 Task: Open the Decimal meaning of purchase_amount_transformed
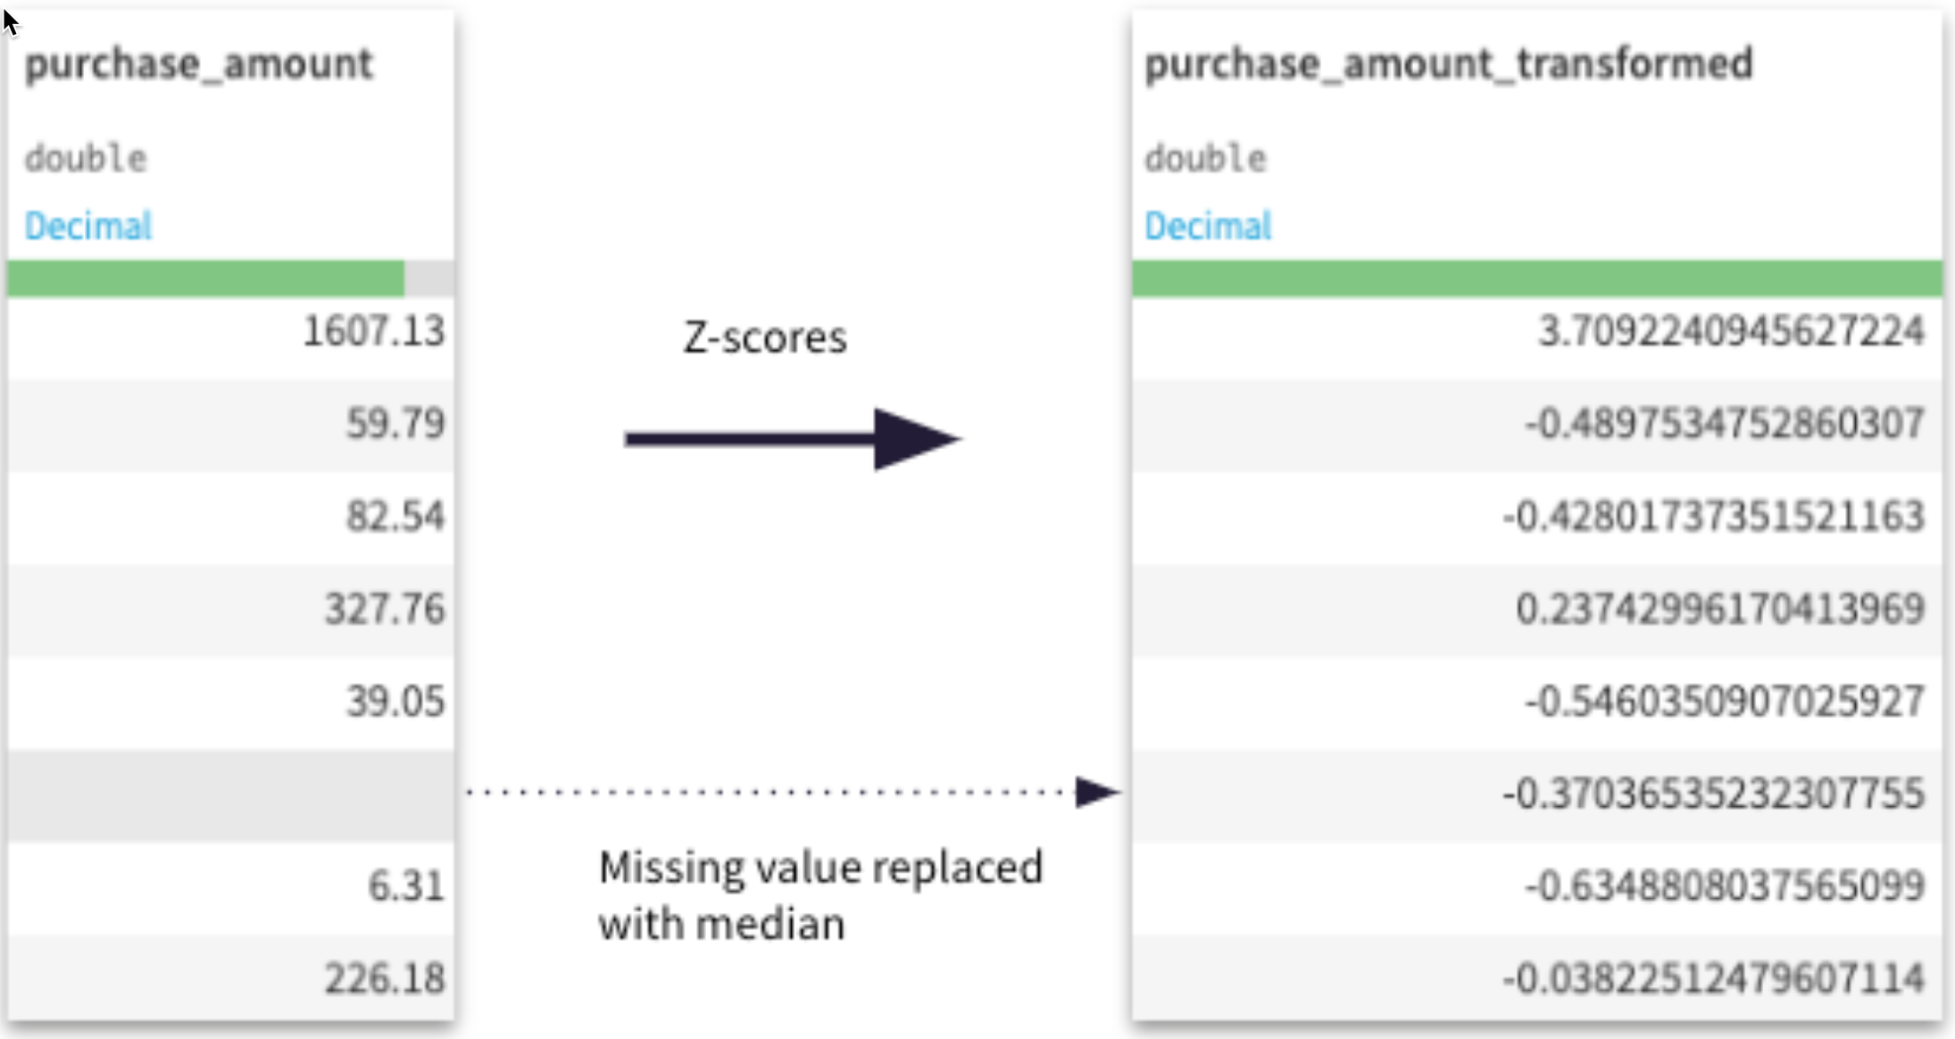coord(1208,226)
